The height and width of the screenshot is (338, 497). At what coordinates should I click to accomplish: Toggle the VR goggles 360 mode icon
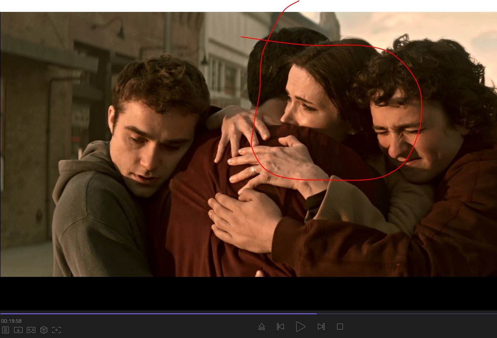tap(31, 330)
